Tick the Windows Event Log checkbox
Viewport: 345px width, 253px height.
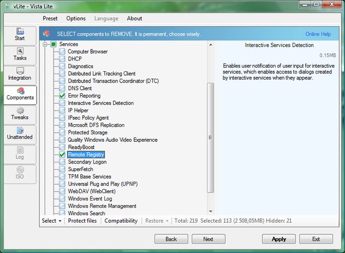point(62,199)
